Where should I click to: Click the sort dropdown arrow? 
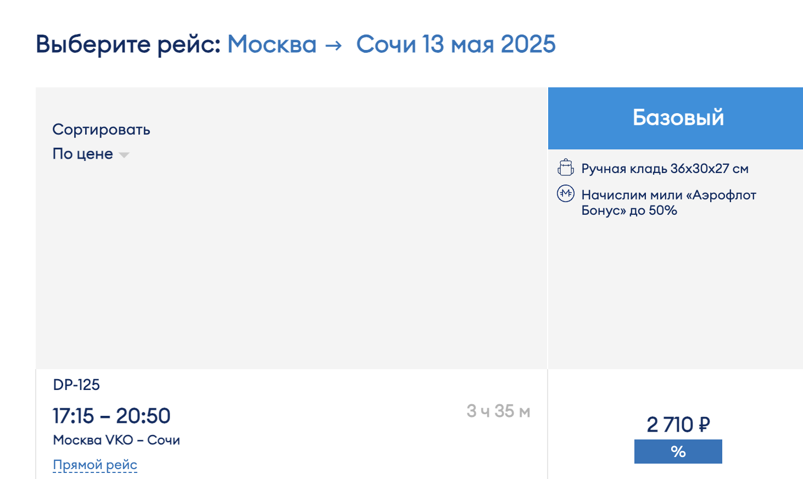click(124, 155)
